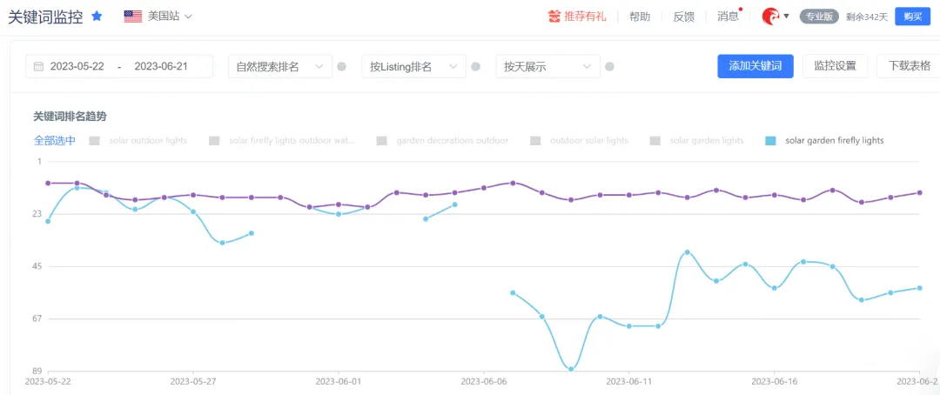
Task: Click the 添加关键词 button
Action: point(755,66)
